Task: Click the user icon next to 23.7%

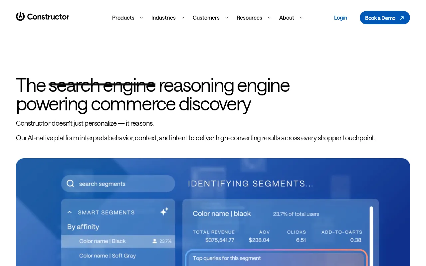Action: 154,241
